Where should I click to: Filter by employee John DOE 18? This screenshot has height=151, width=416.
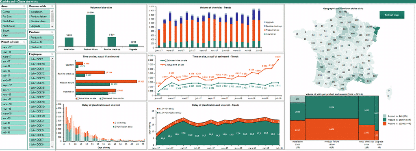[40, 102]
